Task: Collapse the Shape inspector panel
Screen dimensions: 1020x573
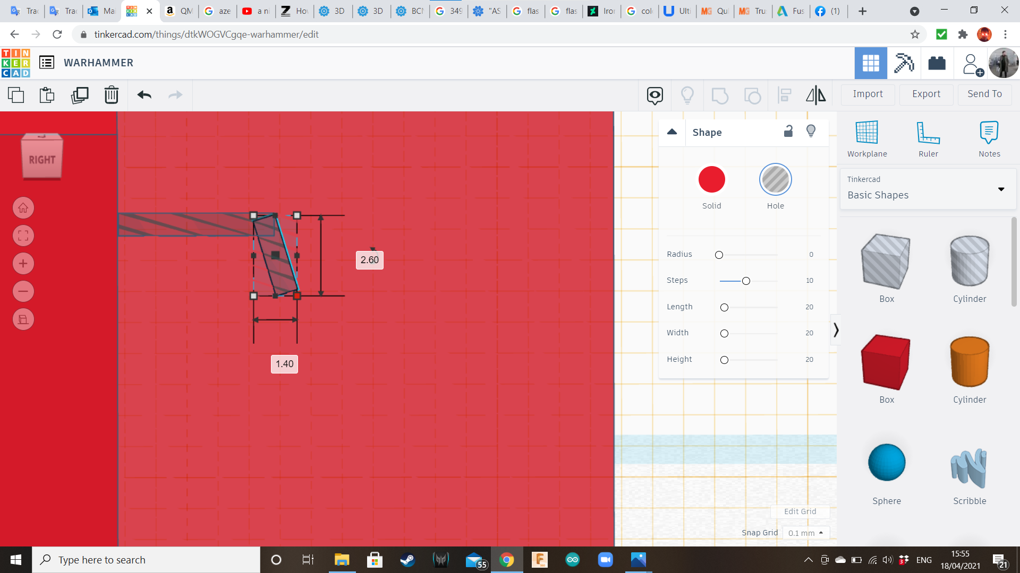Action: [x=672, y=132]
